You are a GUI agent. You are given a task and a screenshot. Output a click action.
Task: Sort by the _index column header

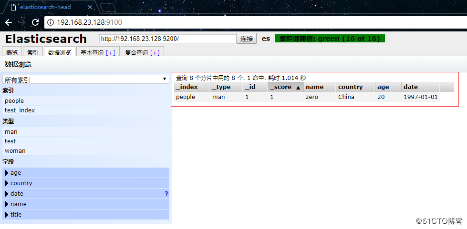pos(192,87)
